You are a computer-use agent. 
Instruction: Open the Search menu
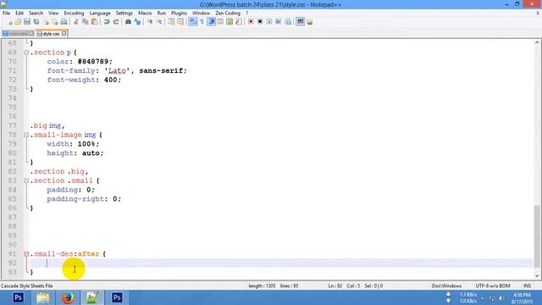point(36,14)
